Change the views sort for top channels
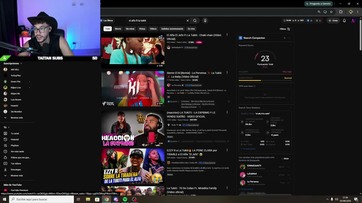Screen dimensions: 362x203 click(x=285, y=159)
